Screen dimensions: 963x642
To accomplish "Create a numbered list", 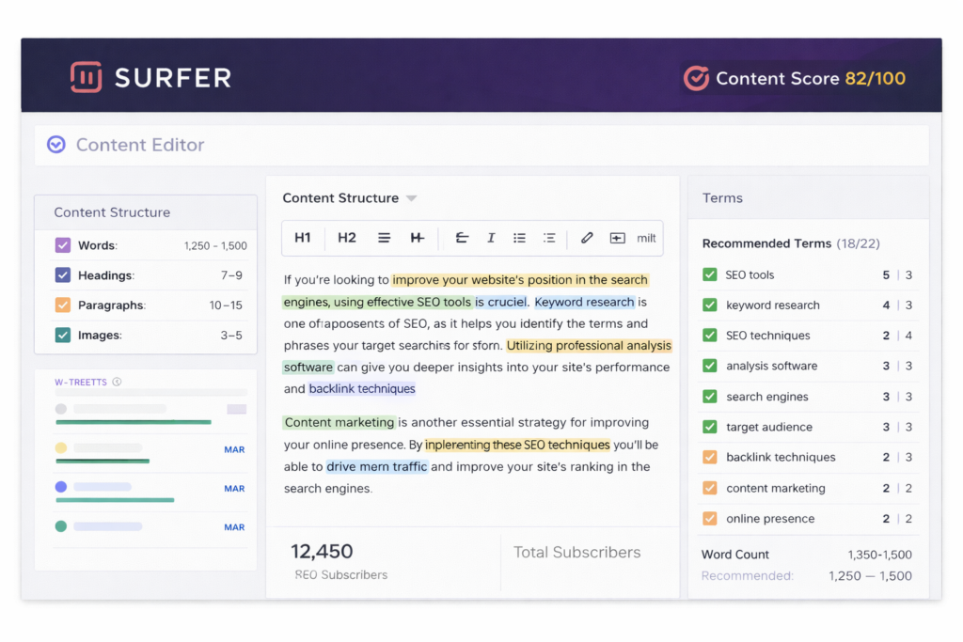I will (549, 238).
